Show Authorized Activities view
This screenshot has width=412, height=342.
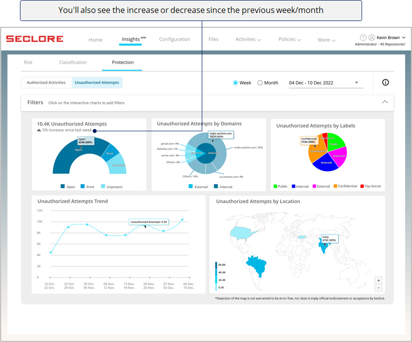point(46,82)
